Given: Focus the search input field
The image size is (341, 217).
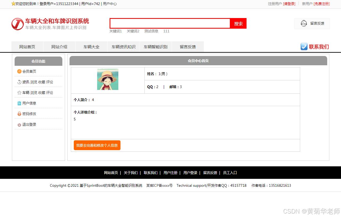Looking at the screenshot, I should point(170,23).
